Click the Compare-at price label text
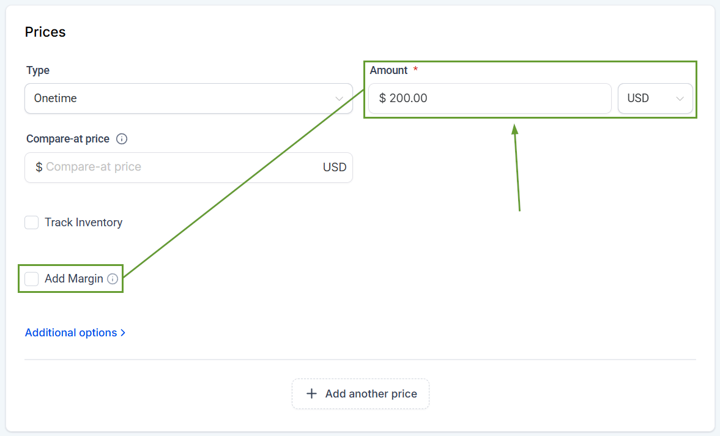720x436 pixels. pos(68,139)
